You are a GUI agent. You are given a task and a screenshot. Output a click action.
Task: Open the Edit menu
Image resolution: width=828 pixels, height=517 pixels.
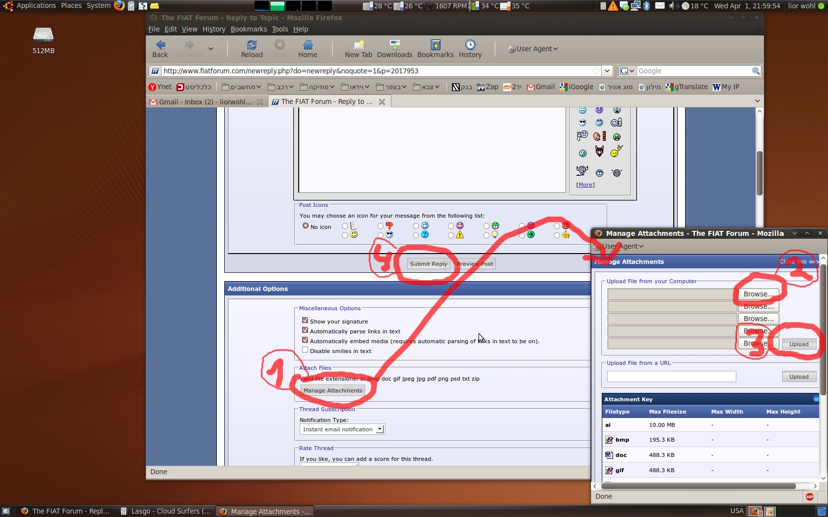point(171,29)
